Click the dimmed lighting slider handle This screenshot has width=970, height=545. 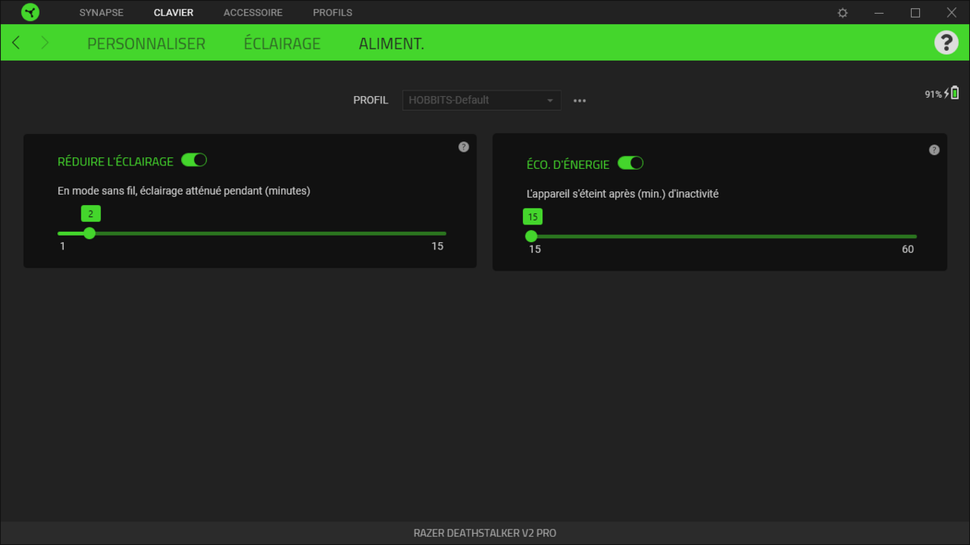(90, 233)
